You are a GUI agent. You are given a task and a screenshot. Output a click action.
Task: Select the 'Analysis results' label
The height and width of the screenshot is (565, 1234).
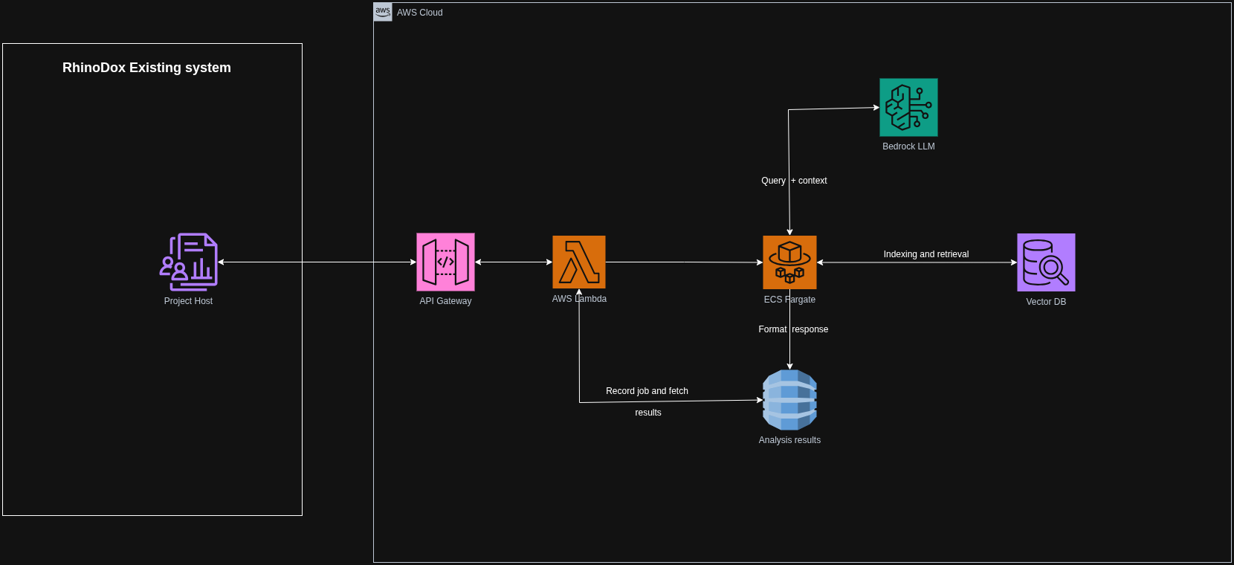tap(789, 440)
